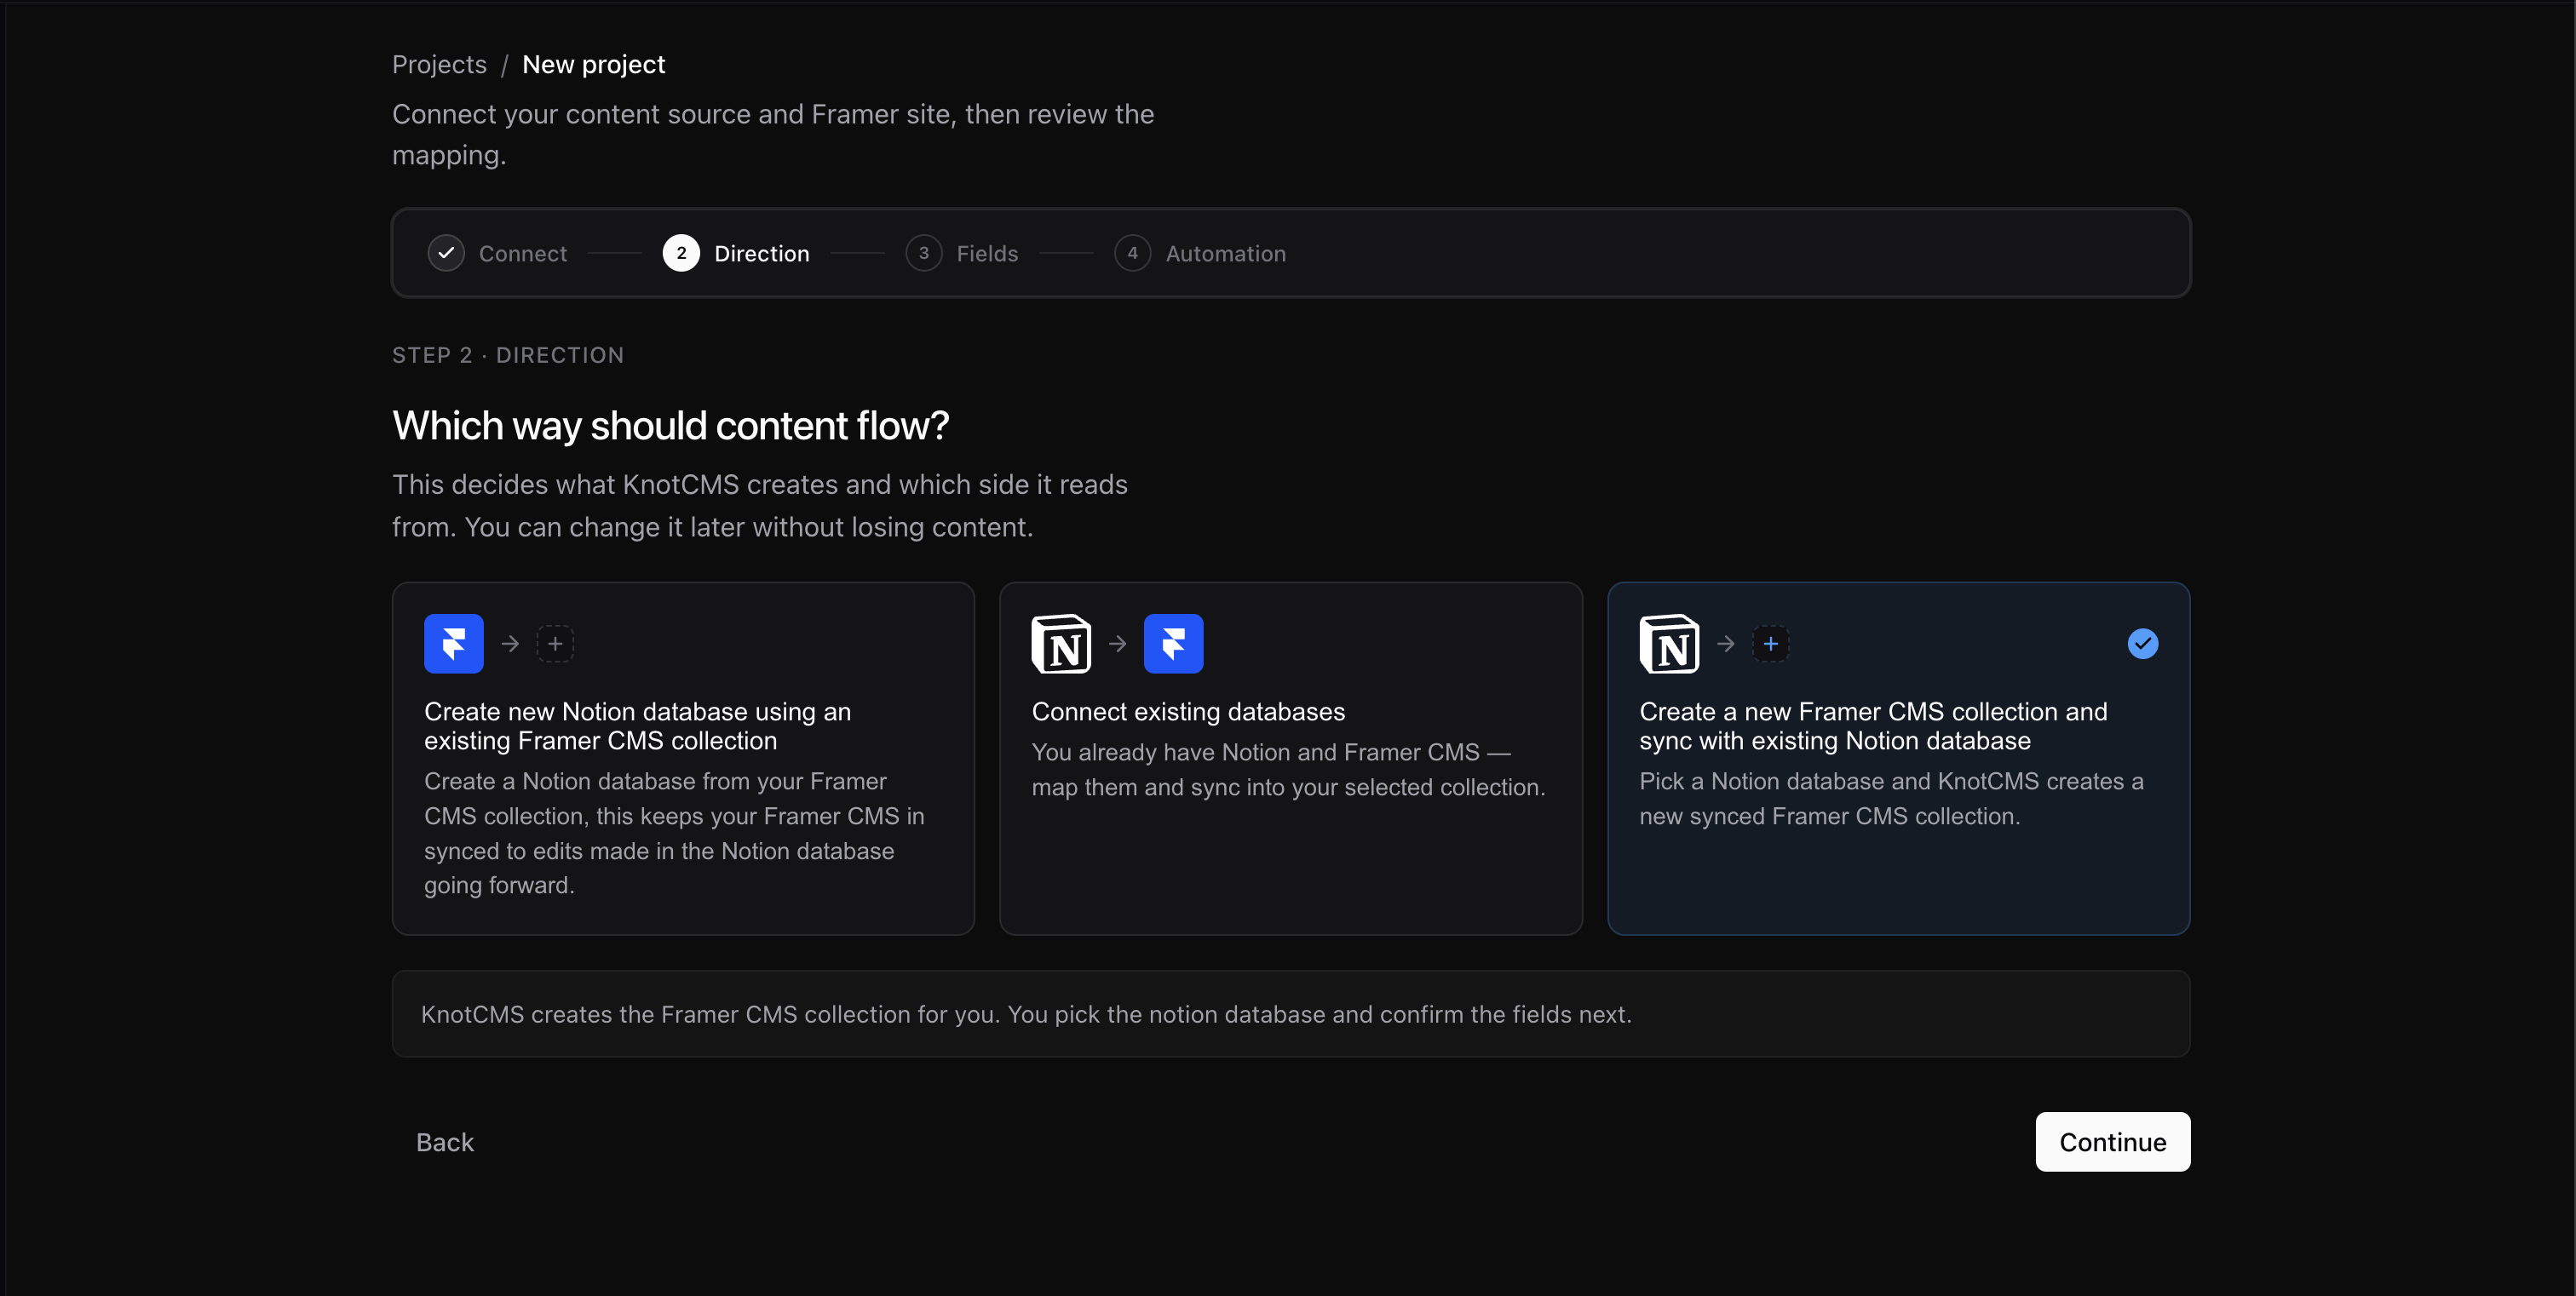Click the Notion icon in the Connect existing databases card

pyautogui.click(x=1061, y=644)
